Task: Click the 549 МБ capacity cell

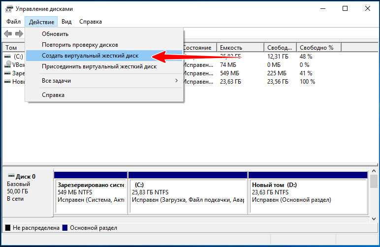Action: [229, 73]
